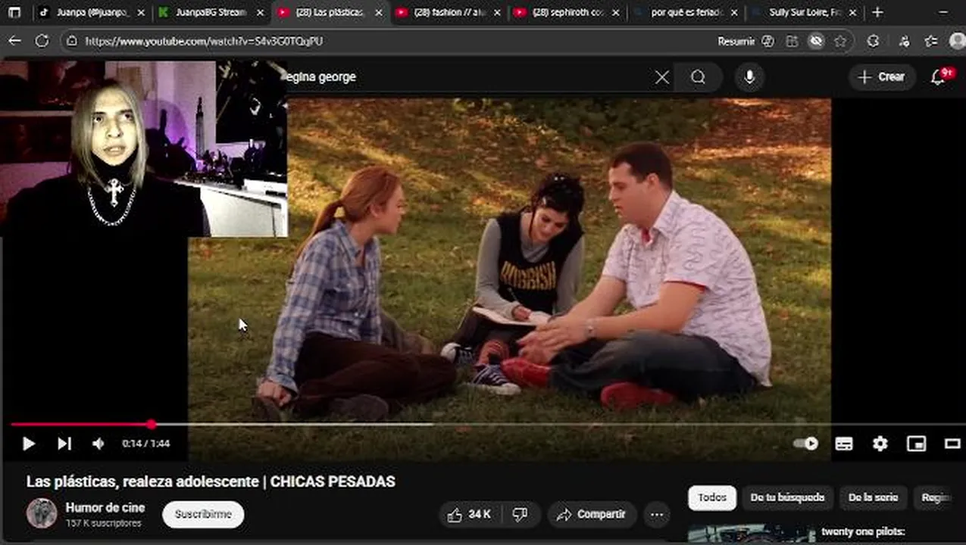The image size is (966, 545).
Task: Click the webcam overlay feed
Action: [x=144, y=149]
